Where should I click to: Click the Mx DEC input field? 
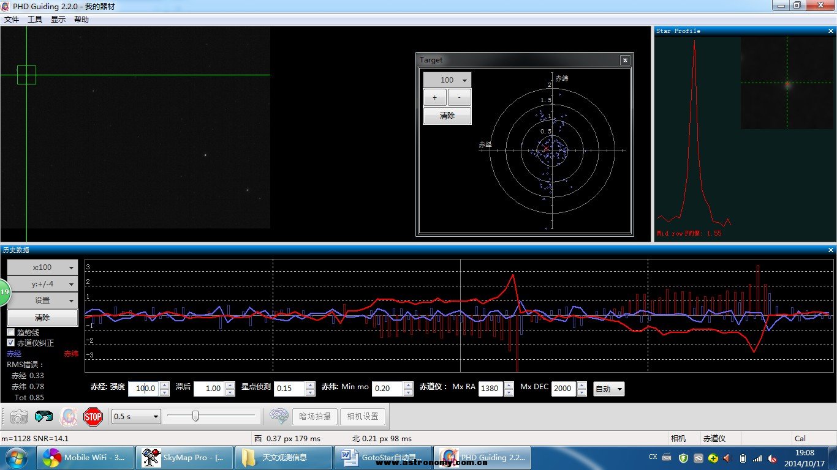click(564, 389)
